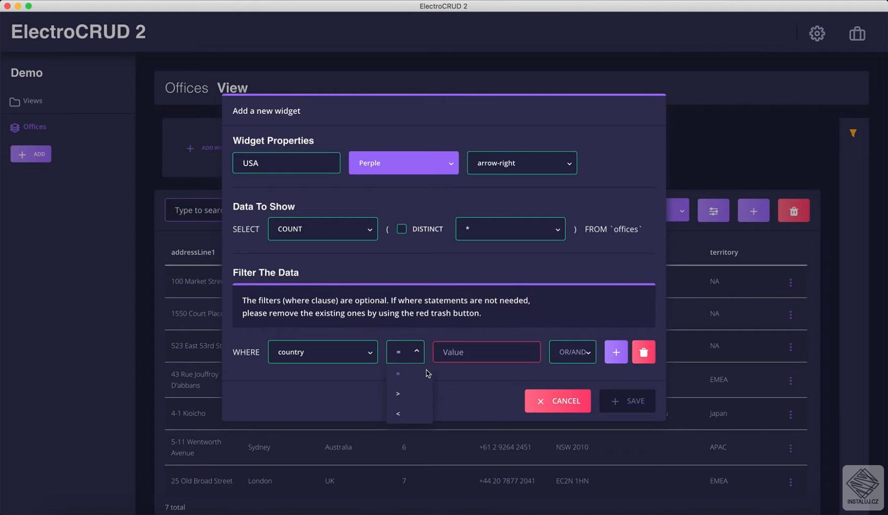
Task: Click the Offices layers icon
Action: 15,128
